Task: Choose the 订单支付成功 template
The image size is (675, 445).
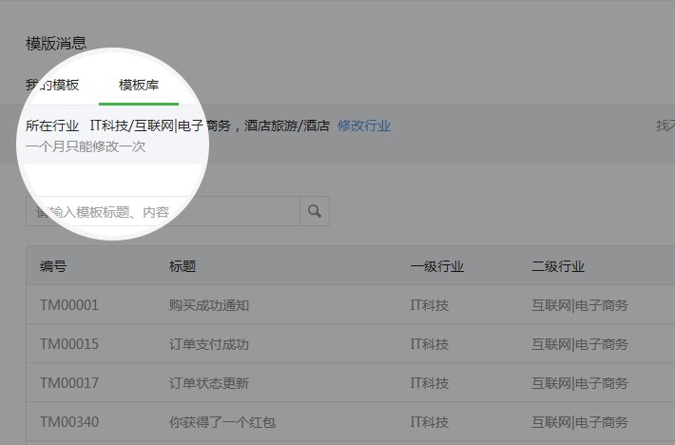Action: pyautogui.click(x=209, y=344)
